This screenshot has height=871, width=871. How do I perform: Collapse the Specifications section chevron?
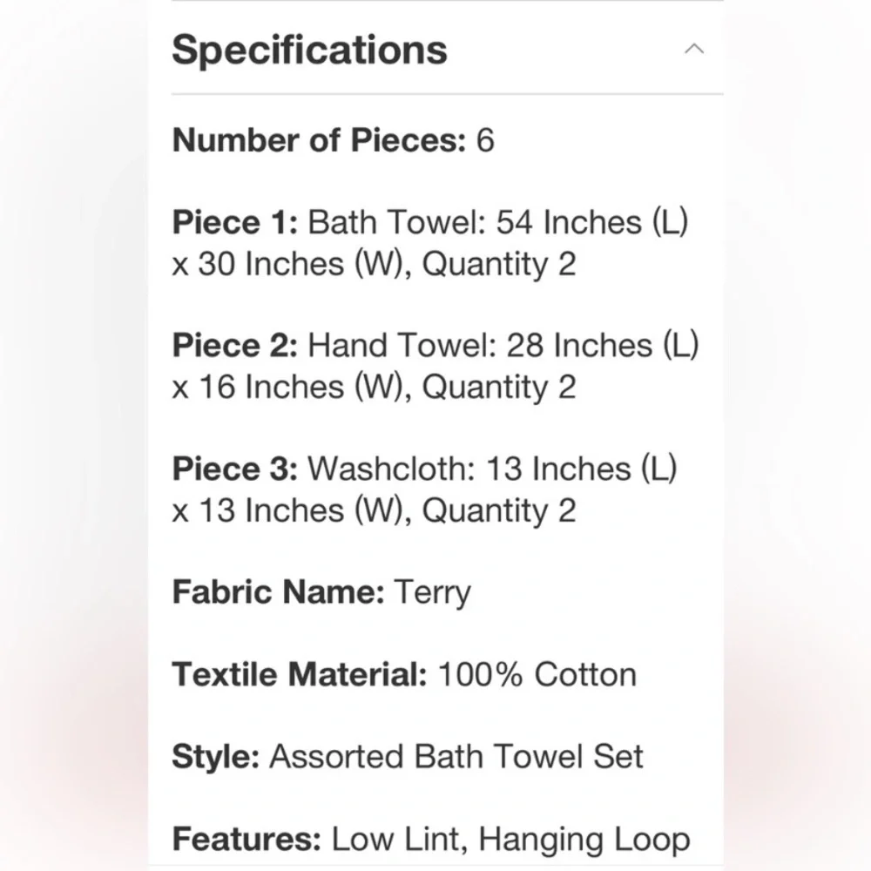point(694,49)
